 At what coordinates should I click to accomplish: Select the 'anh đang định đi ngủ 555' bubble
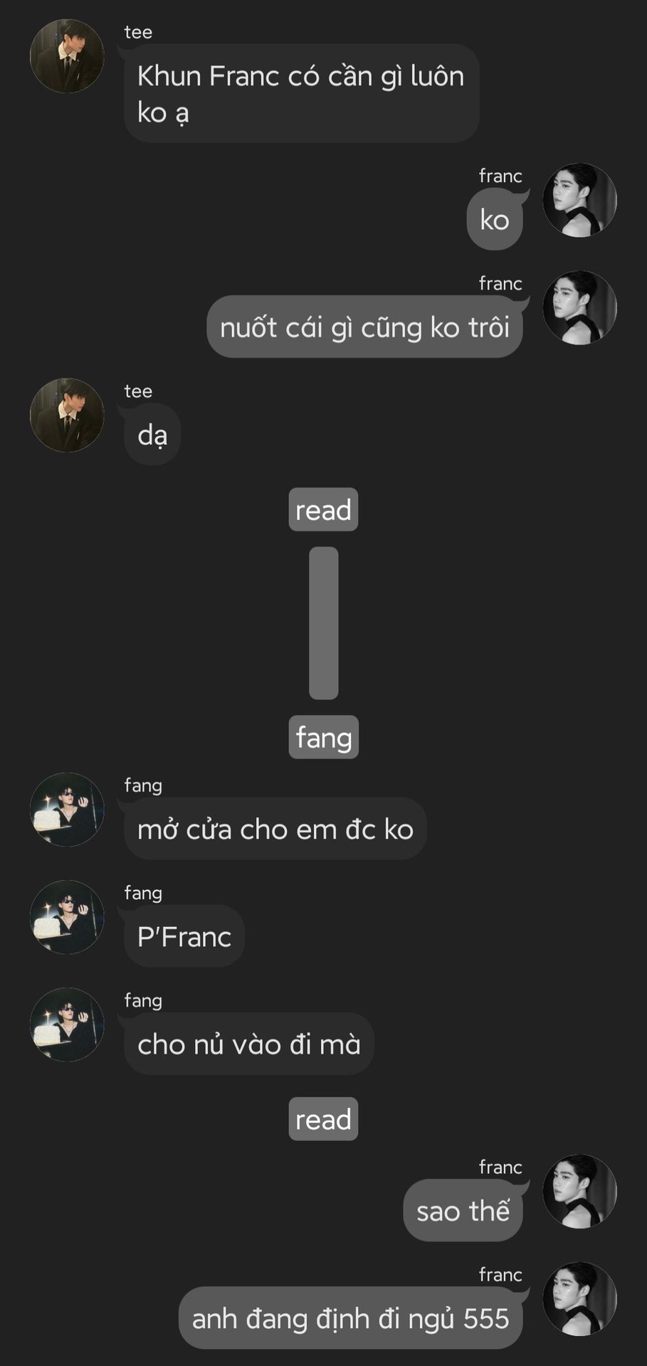(350, 1318)
